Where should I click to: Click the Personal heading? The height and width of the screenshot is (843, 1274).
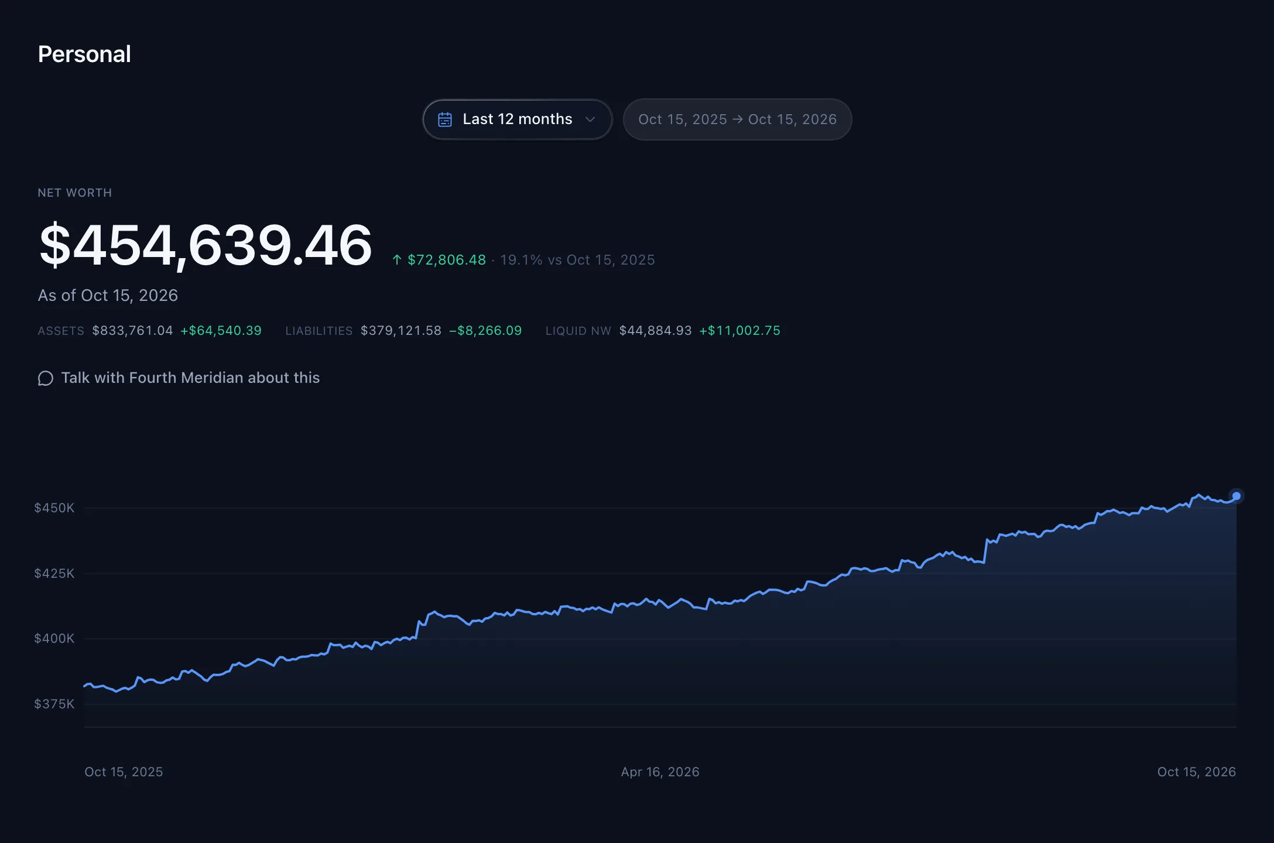coord(84,54)
